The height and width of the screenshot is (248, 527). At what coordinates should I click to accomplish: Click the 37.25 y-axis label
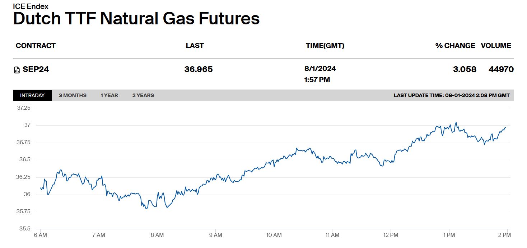pos(24,108)
